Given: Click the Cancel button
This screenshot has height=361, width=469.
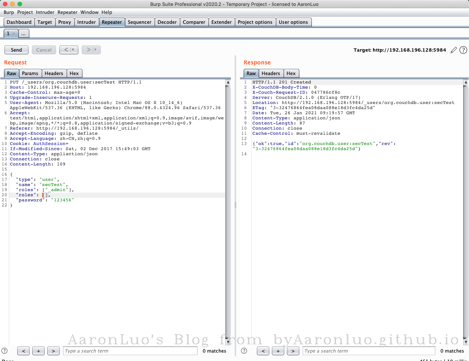Looking at the screenshot, I should tap(44, 50).
